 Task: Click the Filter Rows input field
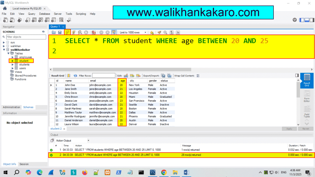tap(104, 76)
